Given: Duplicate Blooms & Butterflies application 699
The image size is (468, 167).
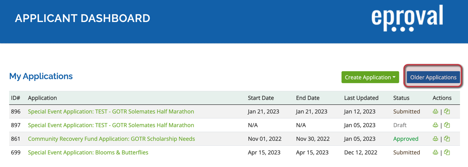Looking at the screenshot, I should point(447,152).
